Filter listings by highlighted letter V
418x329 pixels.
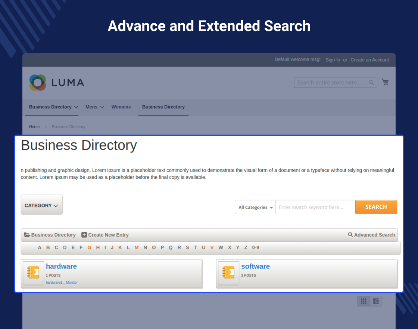tap(212, 247)
